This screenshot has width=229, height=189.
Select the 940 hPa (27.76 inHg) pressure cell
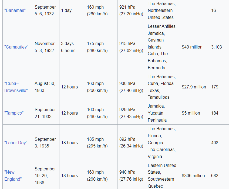tap(131, 176)
